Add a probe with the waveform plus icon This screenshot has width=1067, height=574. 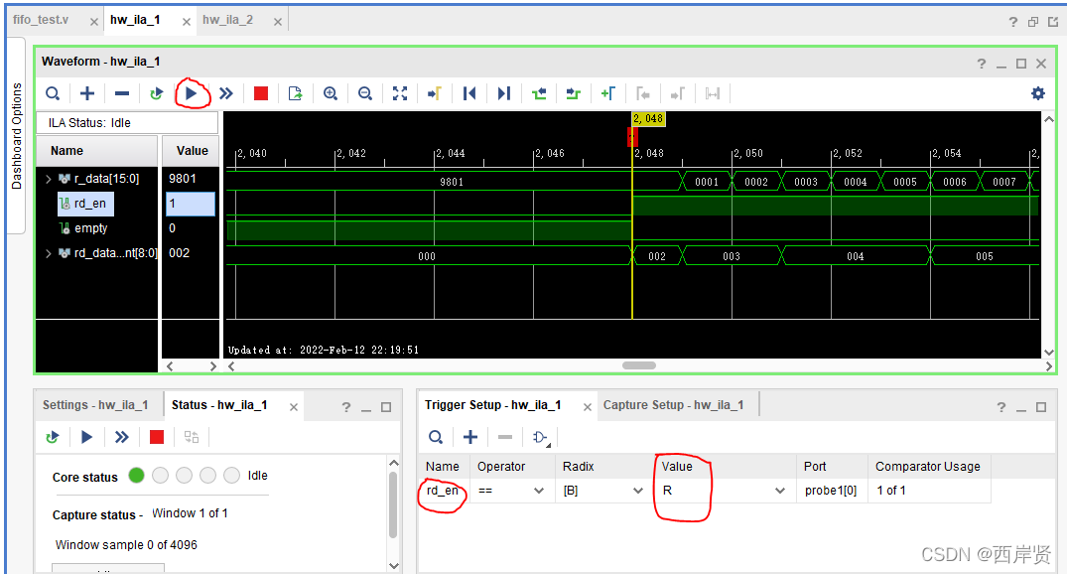pyautogui.click(x=87, y=94)
